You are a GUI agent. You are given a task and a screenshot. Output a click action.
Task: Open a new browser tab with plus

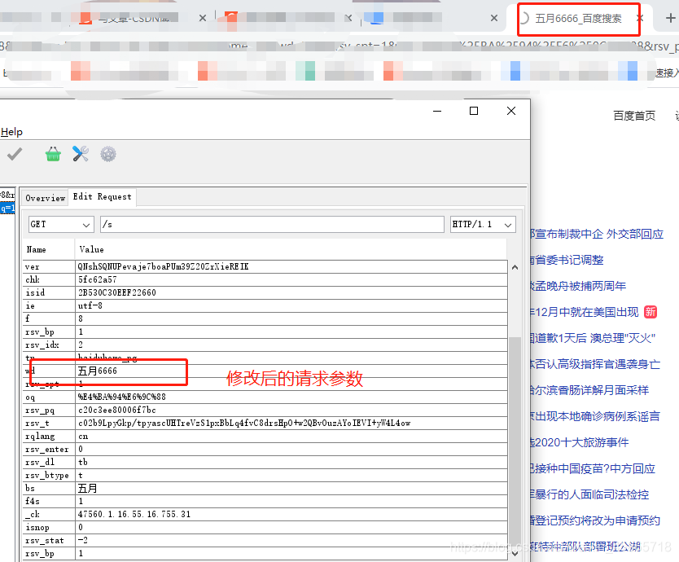coord(670,18)
